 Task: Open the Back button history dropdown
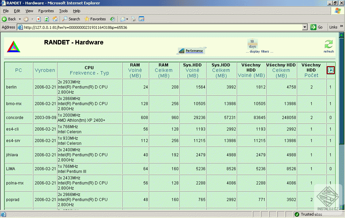(x=20, y=19)
